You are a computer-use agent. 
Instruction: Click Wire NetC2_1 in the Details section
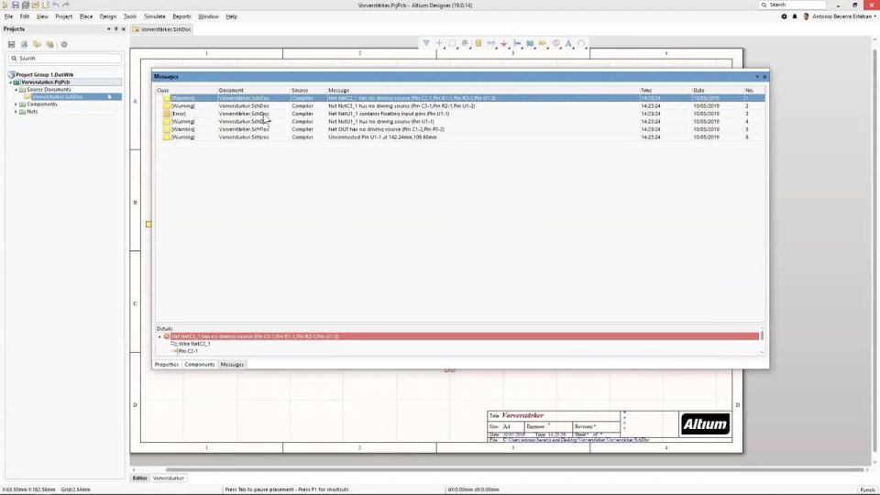point(194,344)
